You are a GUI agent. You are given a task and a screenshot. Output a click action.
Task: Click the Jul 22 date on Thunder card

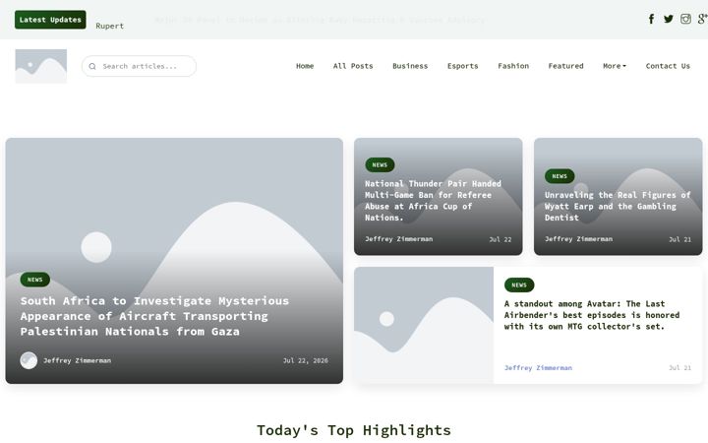501,239
